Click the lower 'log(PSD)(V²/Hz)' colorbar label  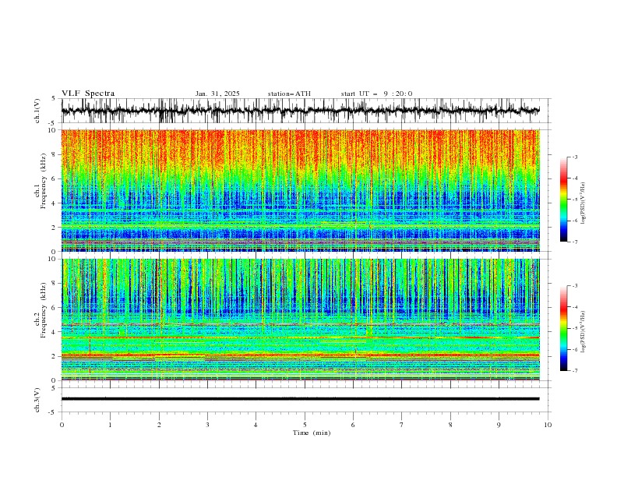point(583,332)
